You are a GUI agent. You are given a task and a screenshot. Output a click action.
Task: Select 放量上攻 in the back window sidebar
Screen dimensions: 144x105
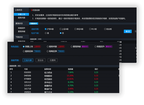click(x=22, y=14)
